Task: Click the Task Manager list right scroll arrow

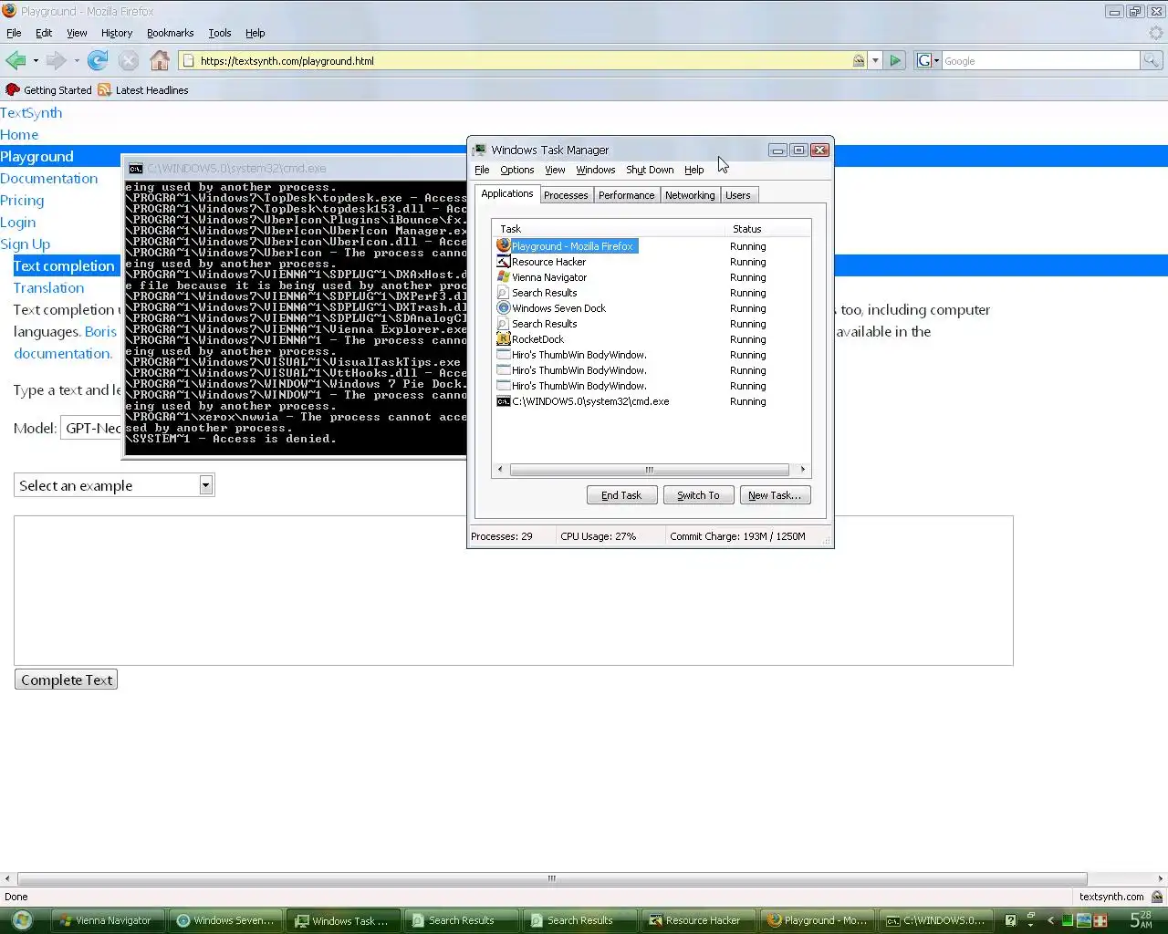Action: point(802,470)
